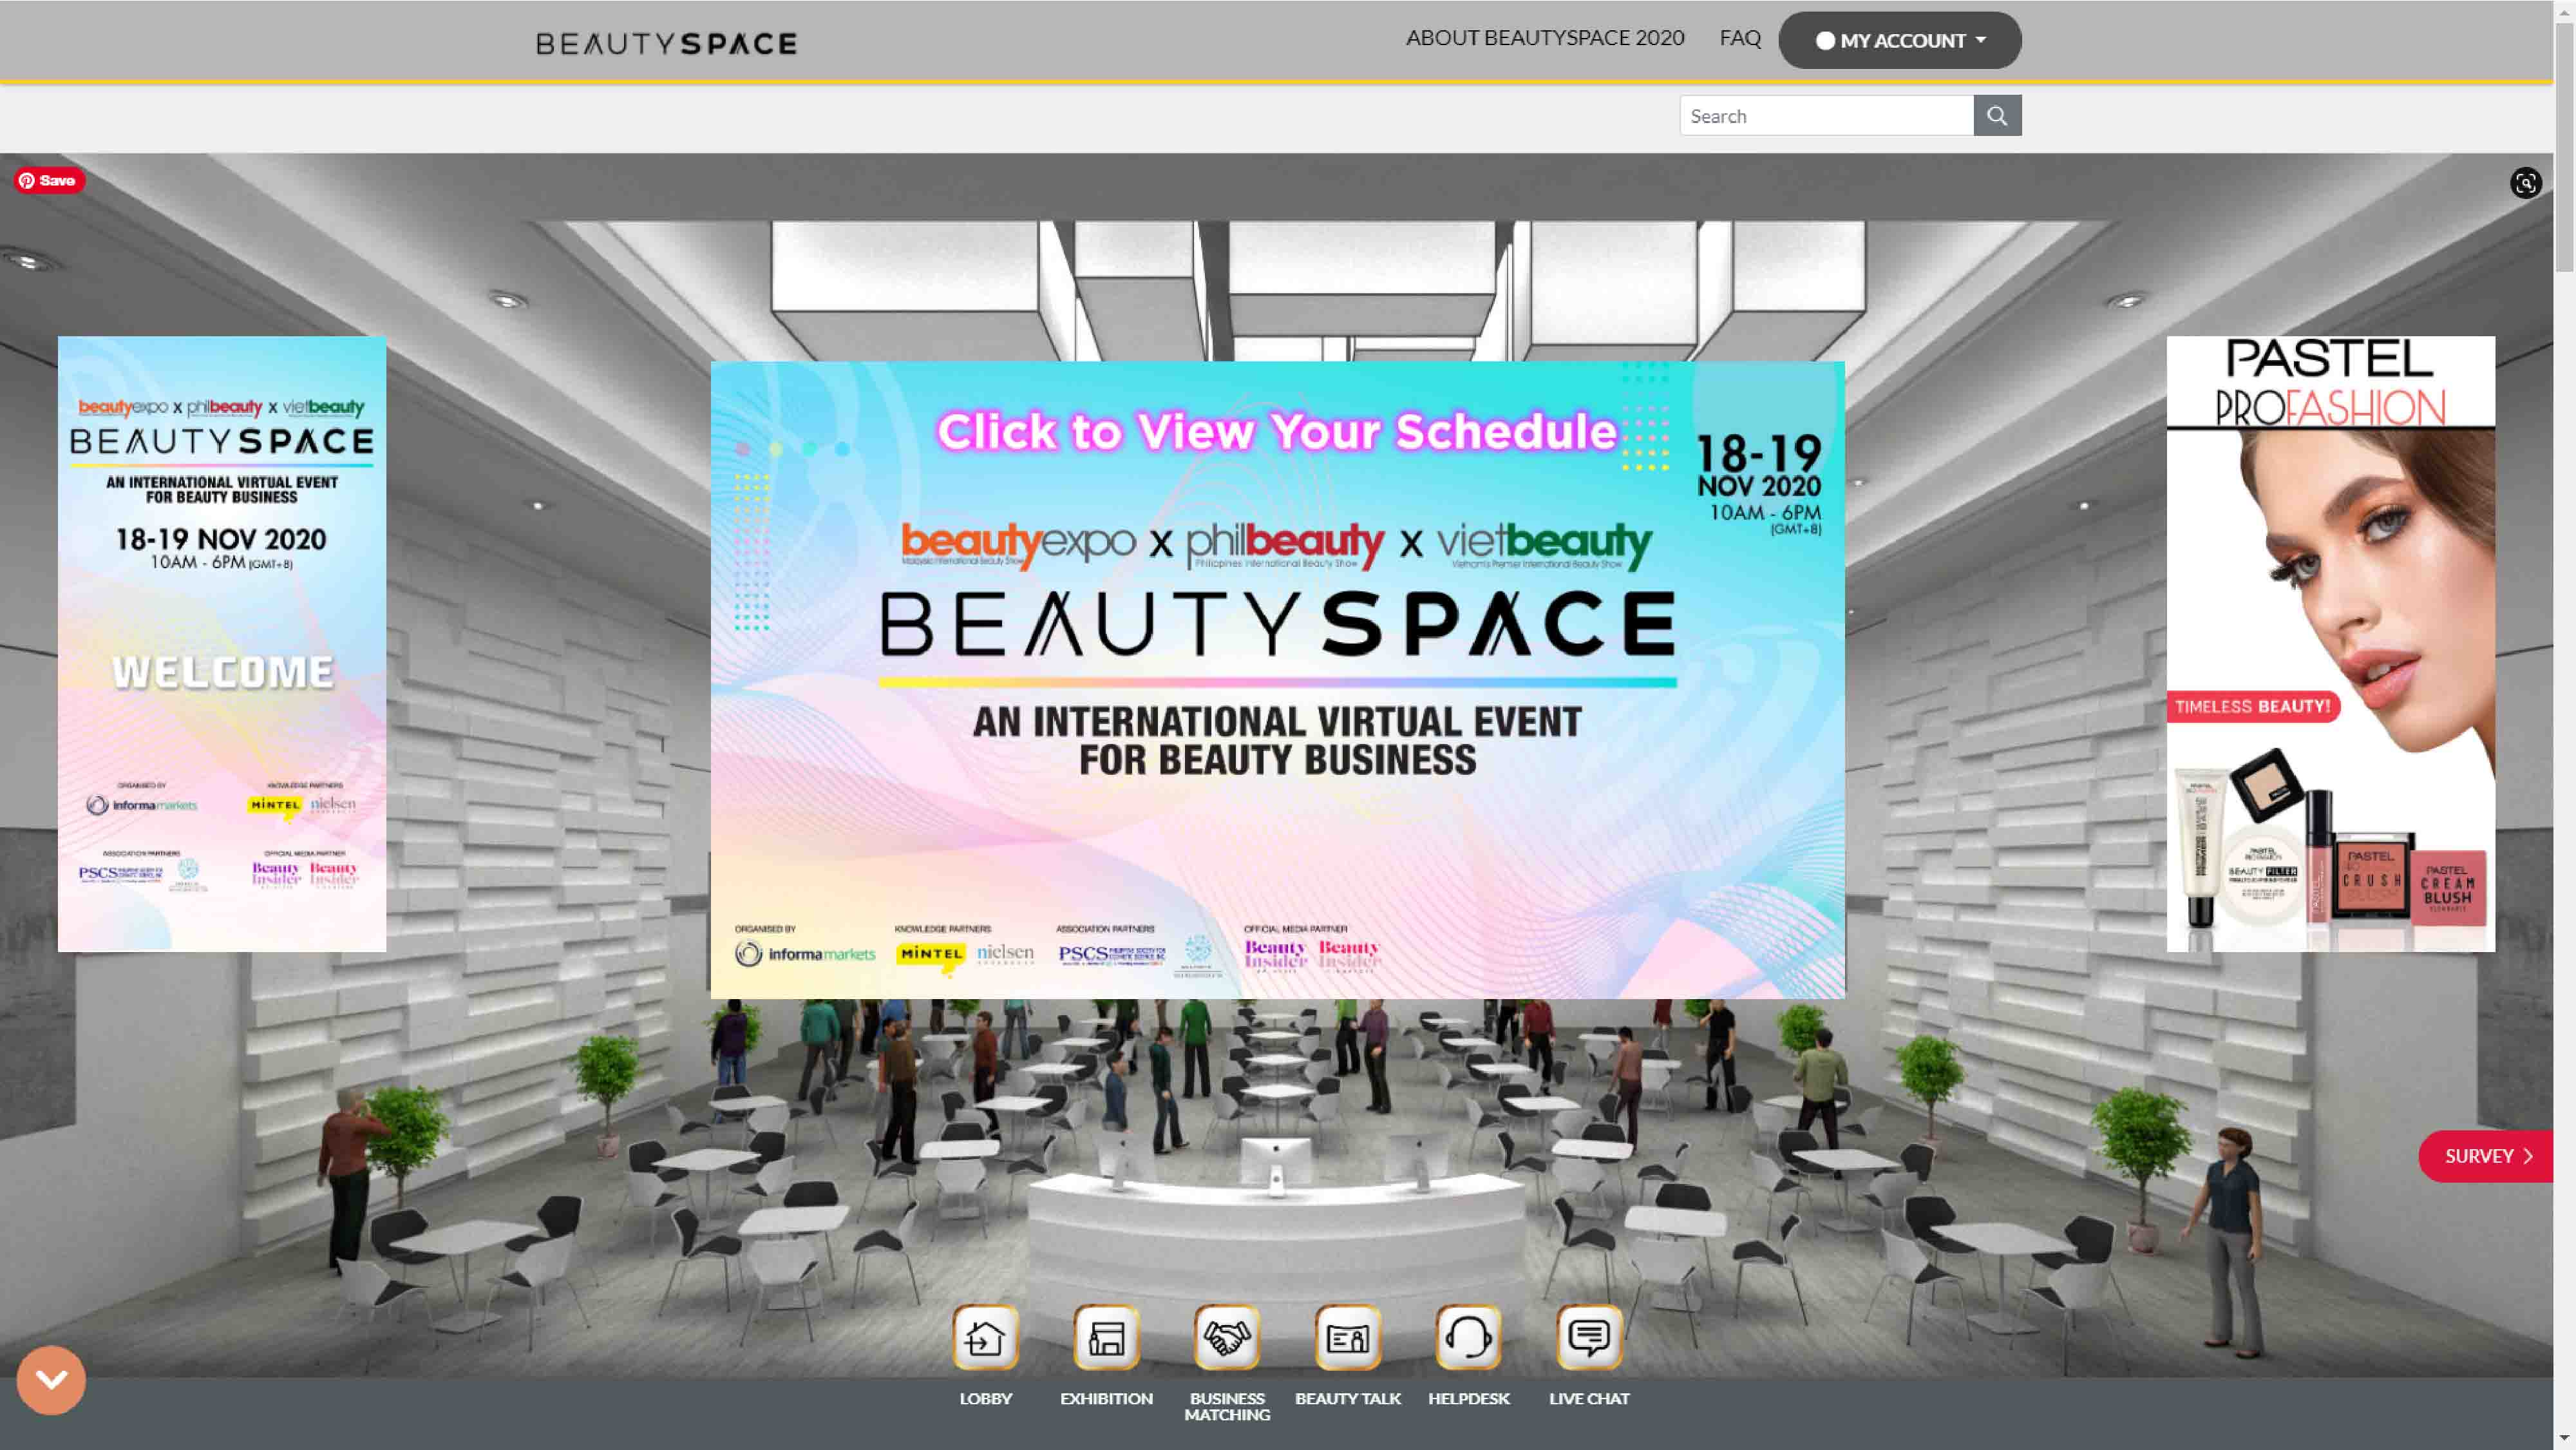Screen dimensions: 2576x1450
Task: Expand the My Account dropdown
Action: pyautogui.click(x=1899, y=41)
